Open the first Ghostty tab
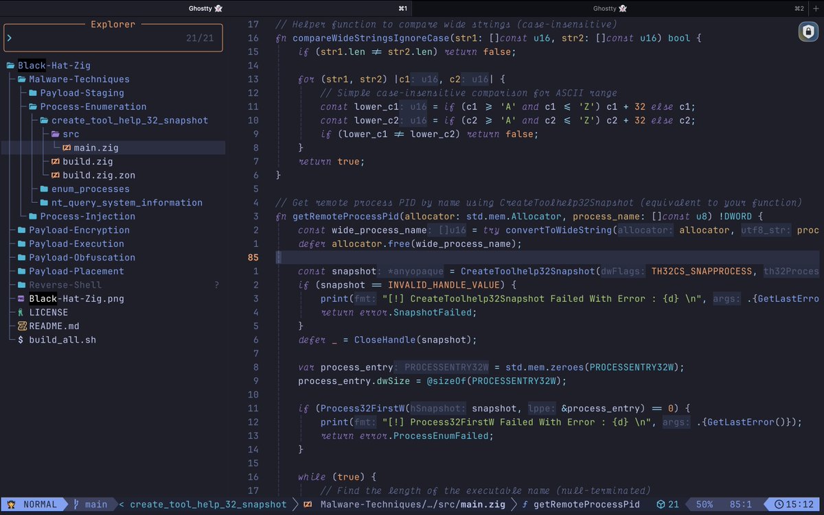The height and width of the screenshot is (515, 824). click(x=206, y=8)
